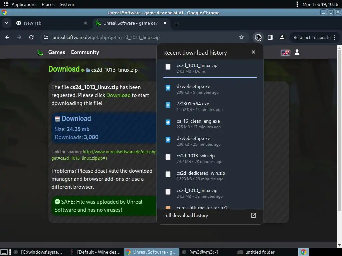Open cs2d_1013_linux.zip marked Done
The height and width of the screenshot is (256, 342).
tap(210, 68)
